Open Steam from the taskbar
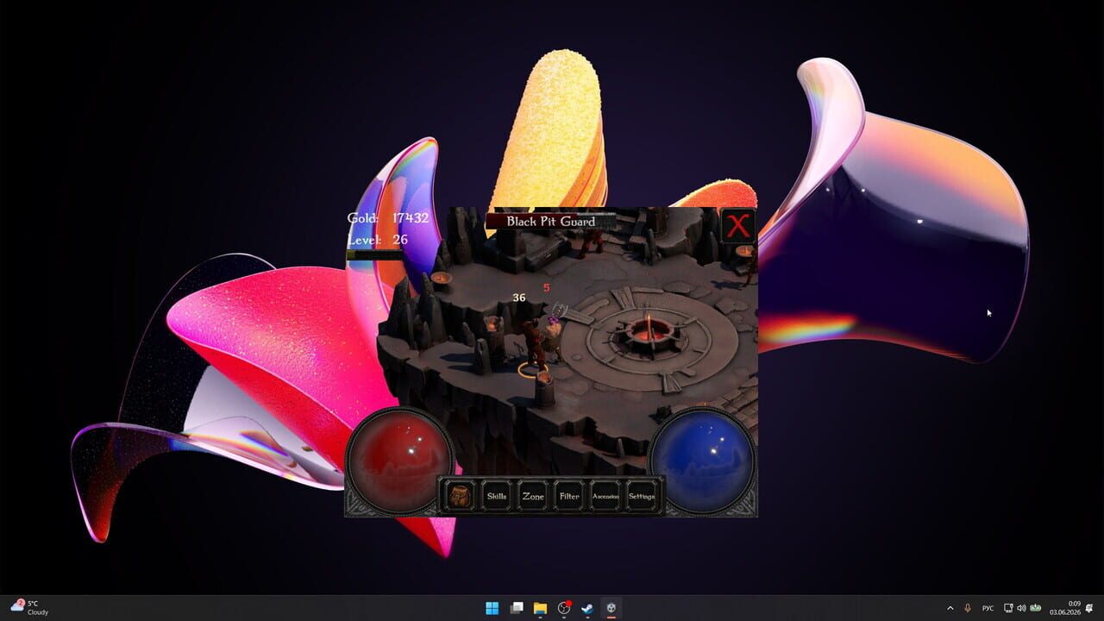1104x621 pixels. (587, 608)
